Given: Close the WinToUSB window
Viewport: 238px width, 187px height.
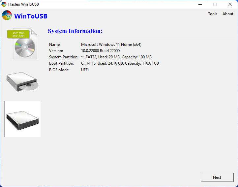Looking at the screenshot, I should [230, 4].
